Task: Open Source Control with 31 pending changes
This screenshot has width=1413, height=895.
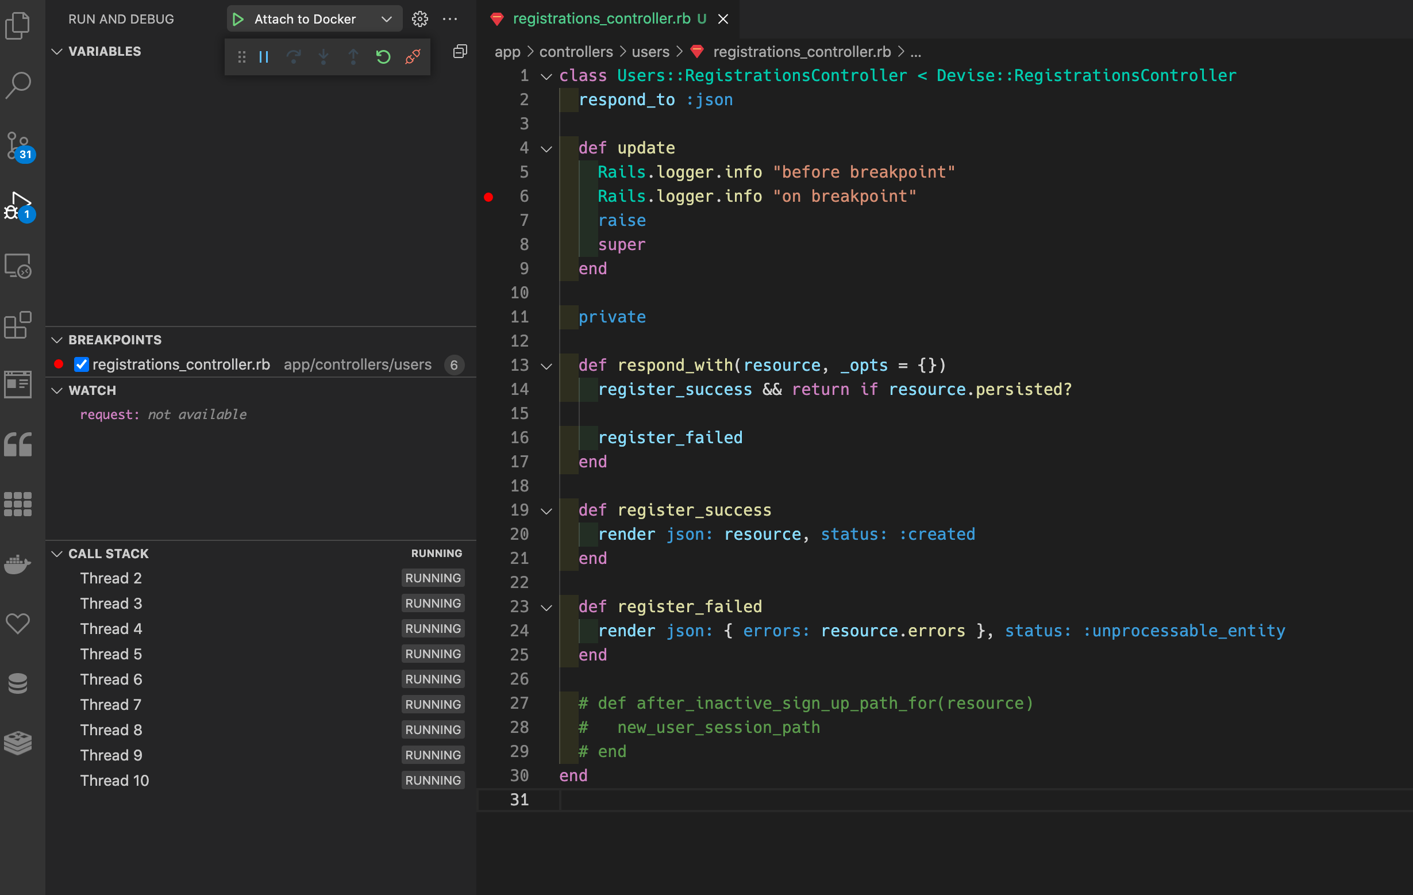Action: (18, 147)
